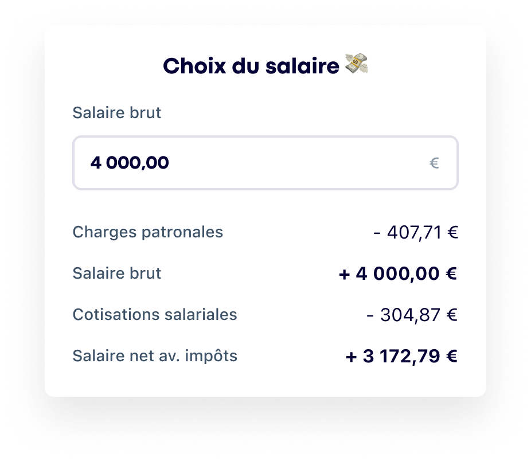Screen dimensions: 531x461
Task: Click the euro symbol inside the input
Action: click(434, 163)
